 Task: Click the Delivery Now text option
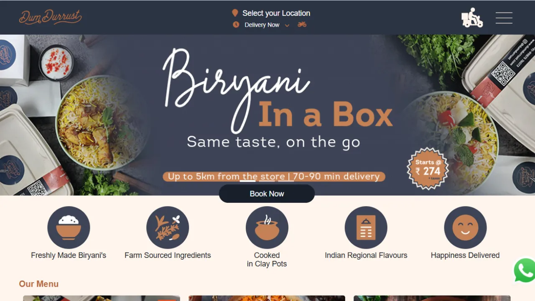pyautogui.click(x=262, y=25)
